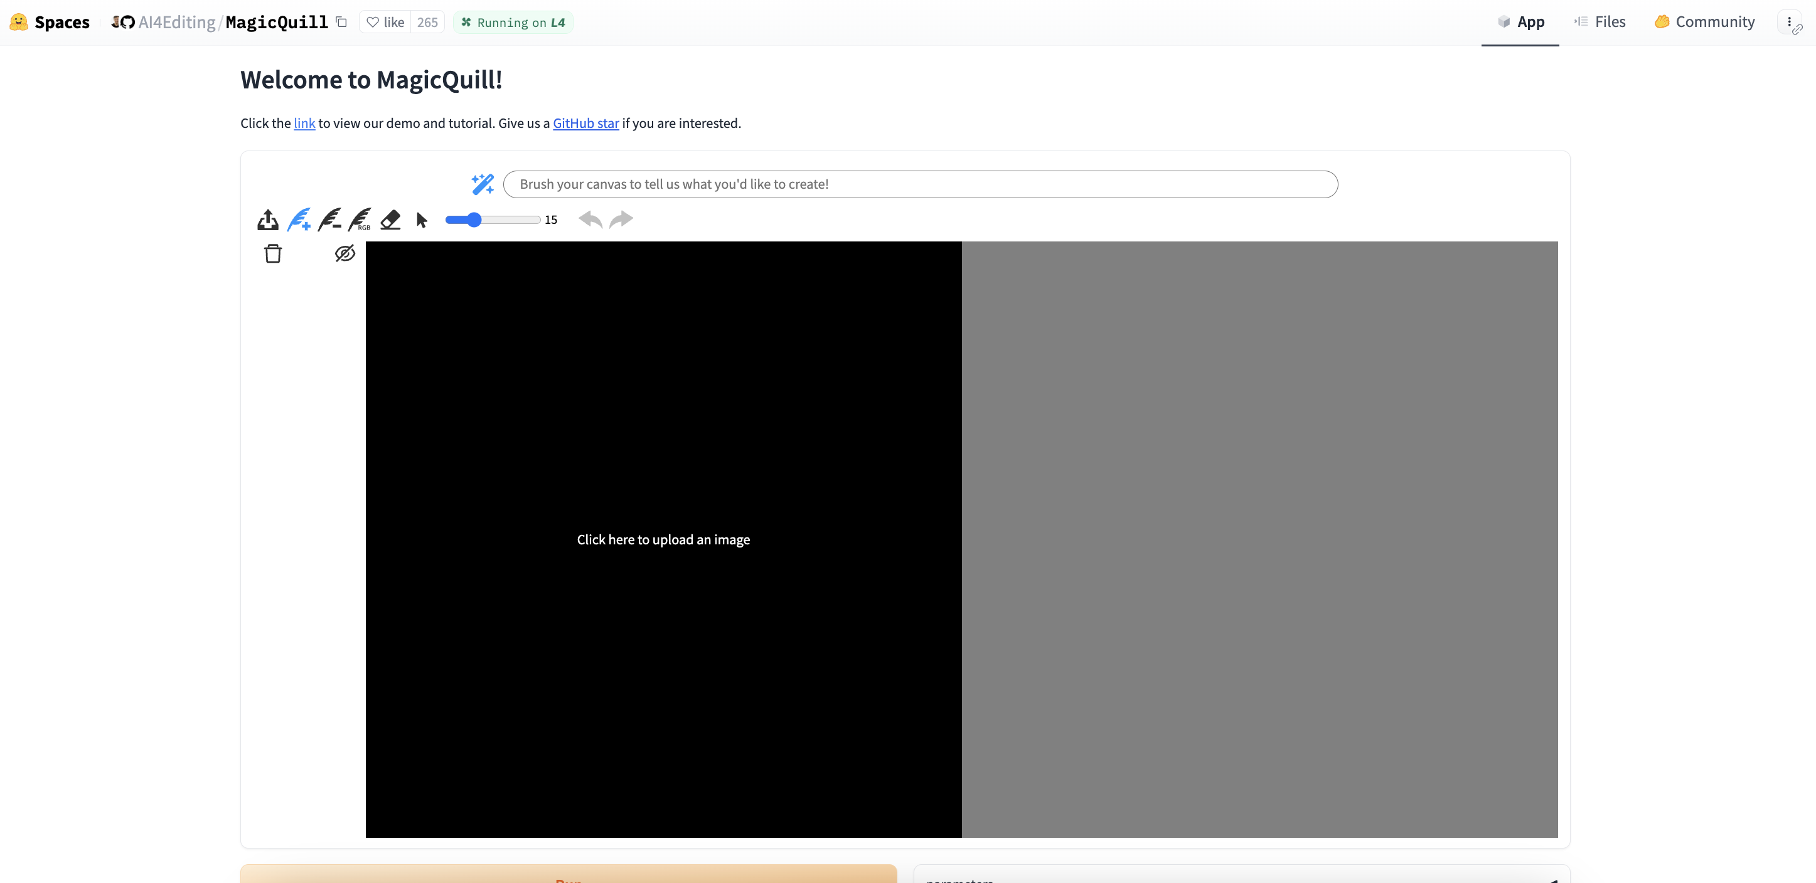Viewport: 1816px width, 883px height.
Task: Open the demo and tutorial link
Action: tap(304, 124)
